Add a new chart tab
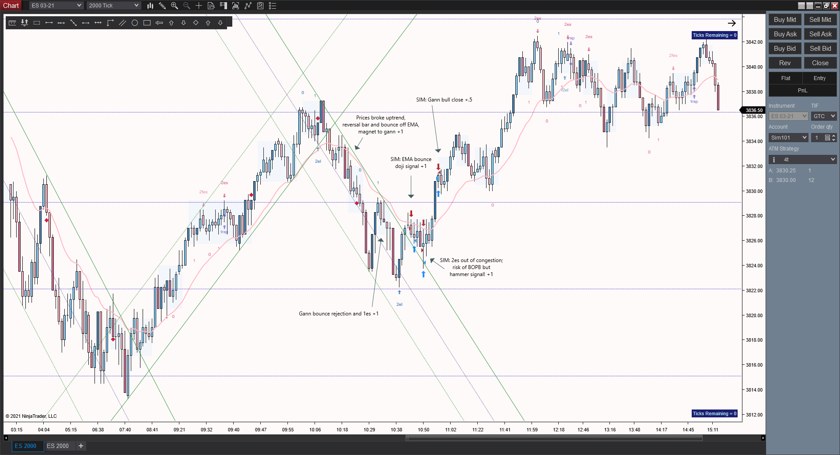 81,446
